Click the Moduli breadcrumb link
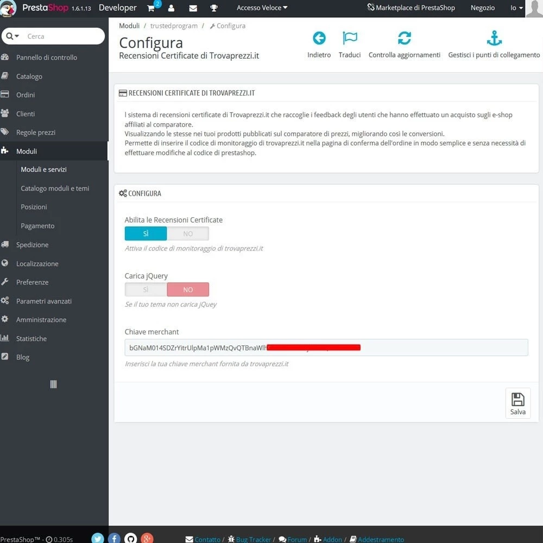 pos(129,26)
